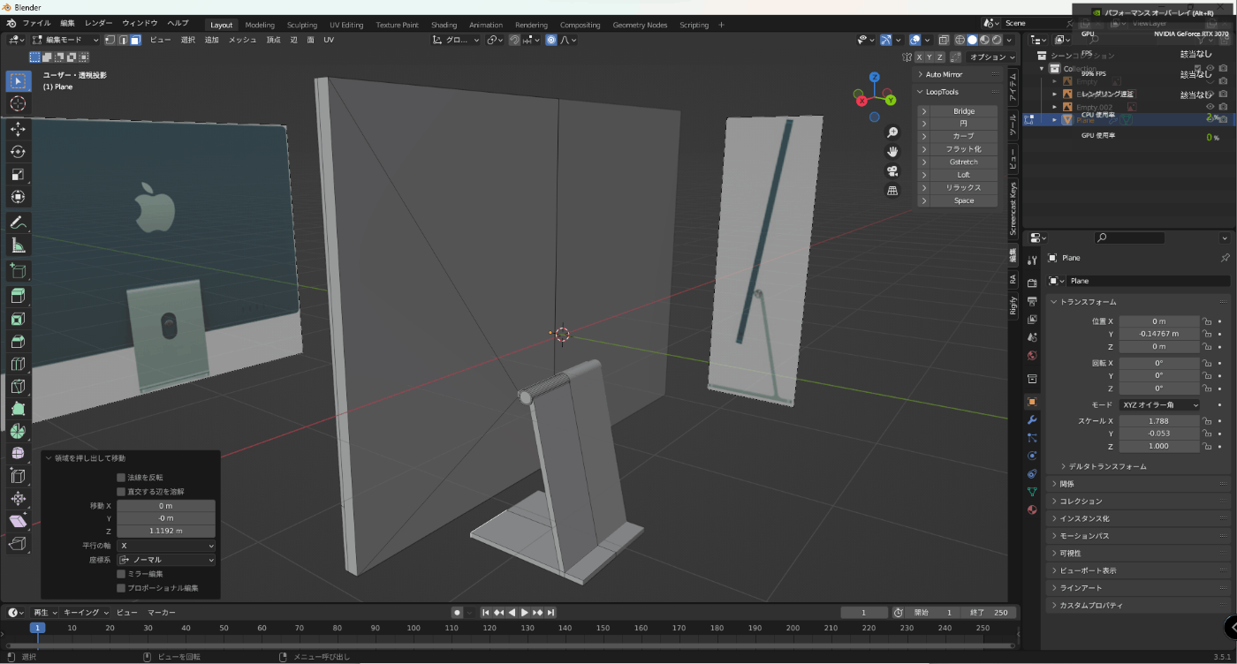Viewport: 1237px width, 664px height.
Task: Select the Move tool
Action: (x=18, y=129)
